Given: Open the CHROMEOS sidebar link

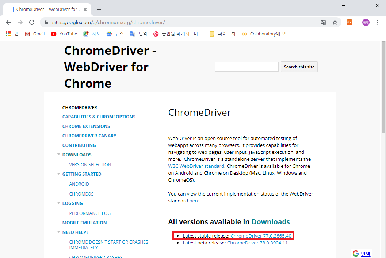Looking at the screenshot, I should [81, 194].
